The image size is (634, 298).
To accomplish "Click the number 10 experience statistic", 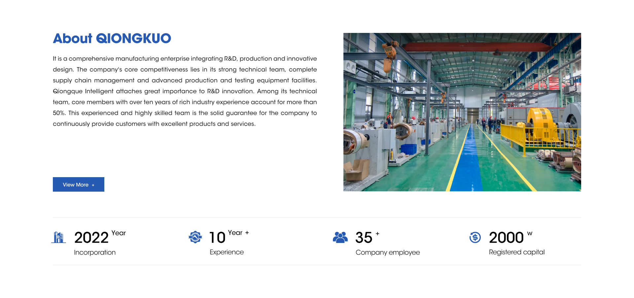I will pyautogui.click(x=217, y=238).
